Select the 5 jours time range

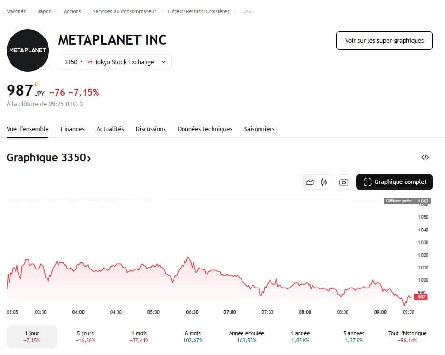[x=86, y=336]
